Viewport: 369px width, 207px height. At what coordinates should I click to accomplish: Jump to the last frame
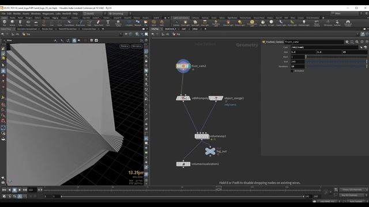pos(25,190)
